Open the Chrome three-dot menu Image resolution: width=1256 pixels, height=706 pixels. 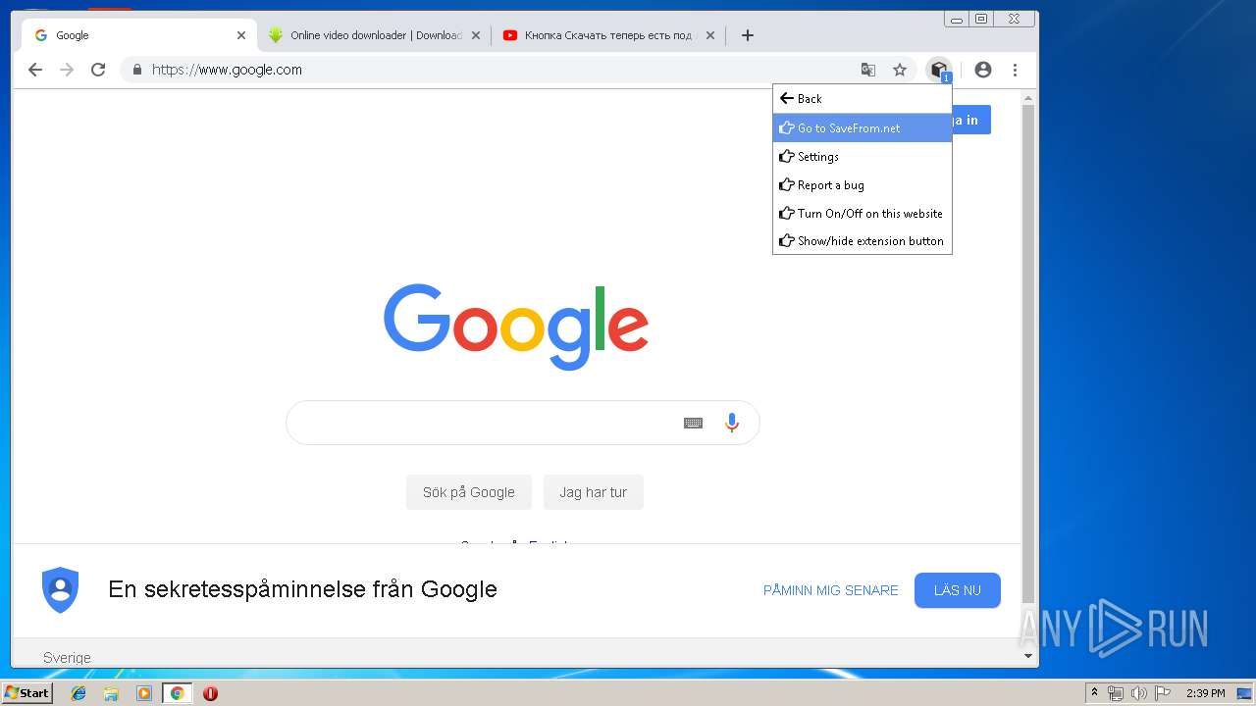(x=1015, y=70)
